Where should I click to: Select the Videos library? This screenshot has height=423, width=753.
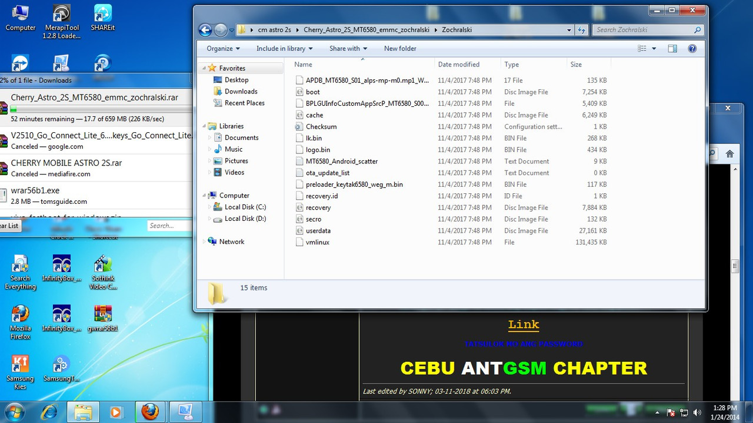234,173
